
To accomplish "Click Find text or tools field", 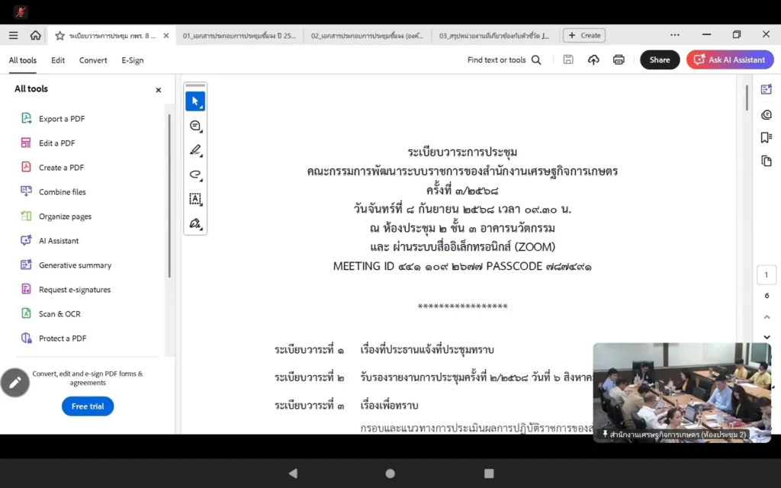I will (496, 59).
